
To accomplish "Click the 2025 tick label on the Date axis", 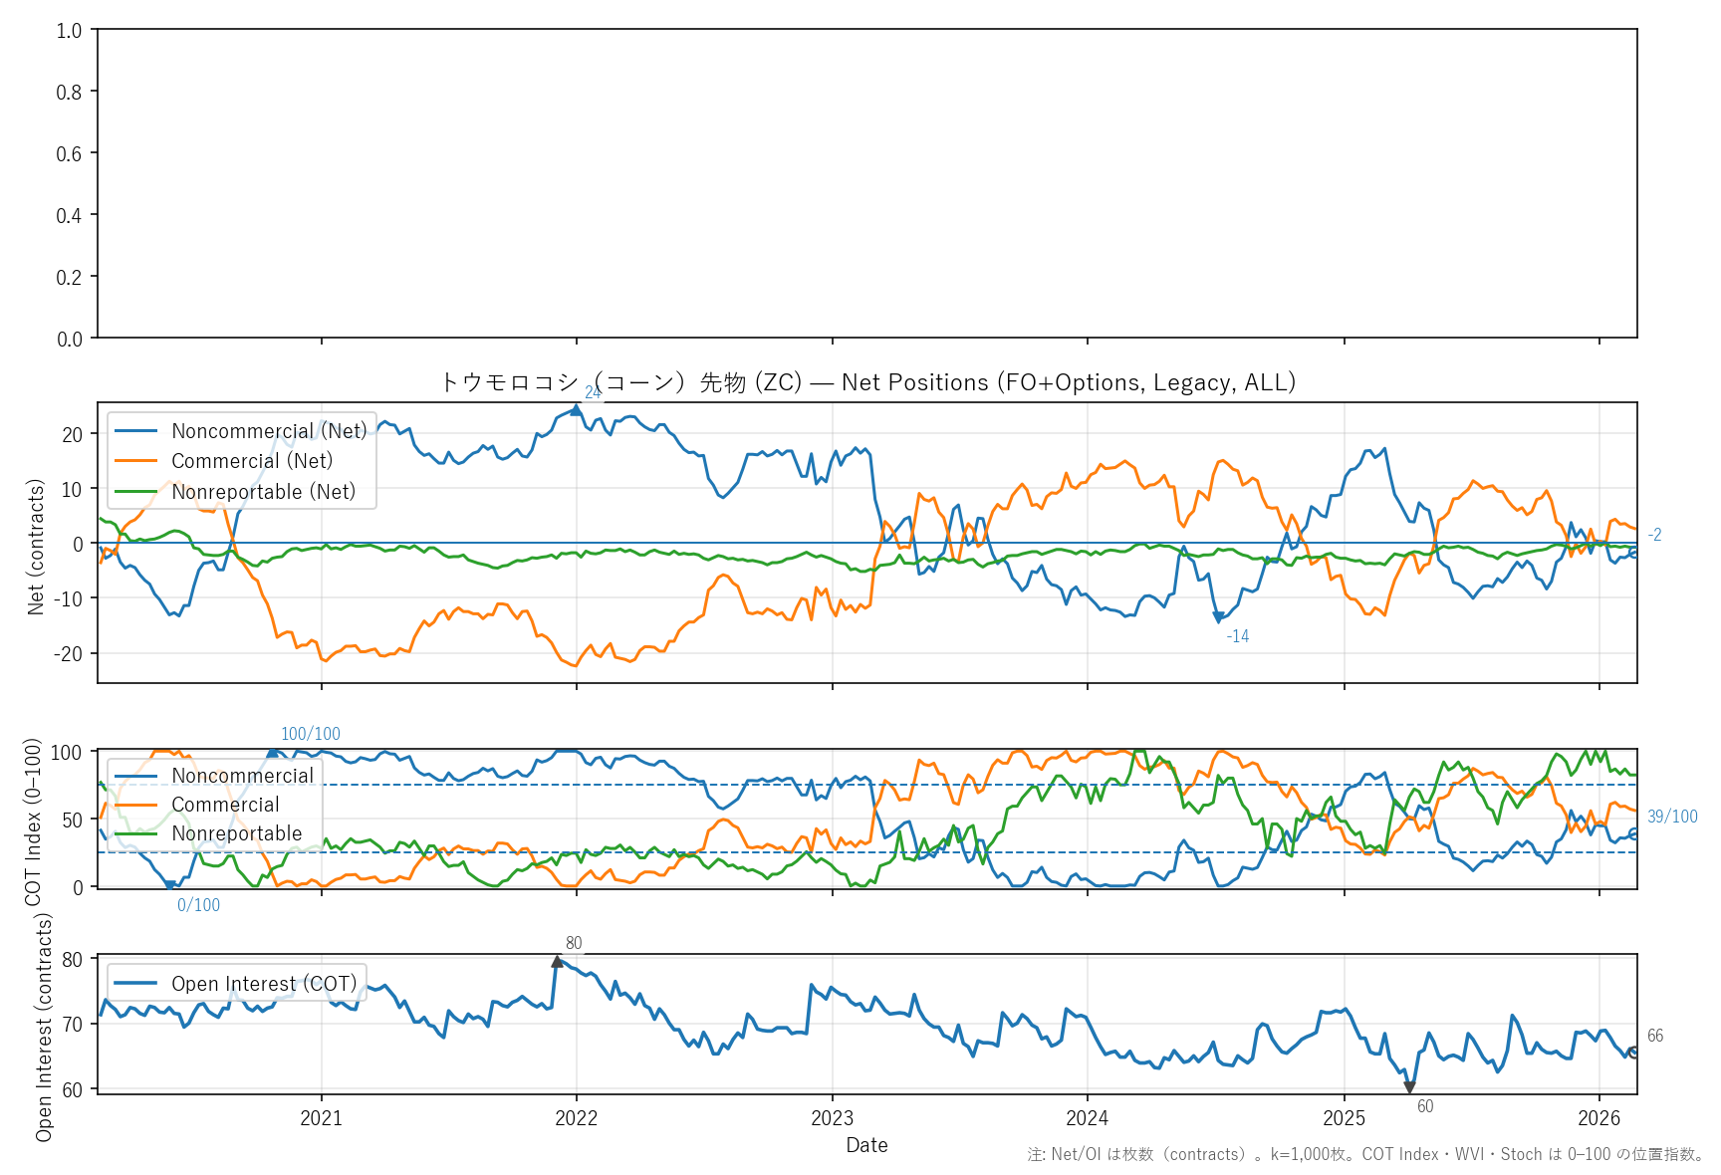I will click(1344, 1118).
